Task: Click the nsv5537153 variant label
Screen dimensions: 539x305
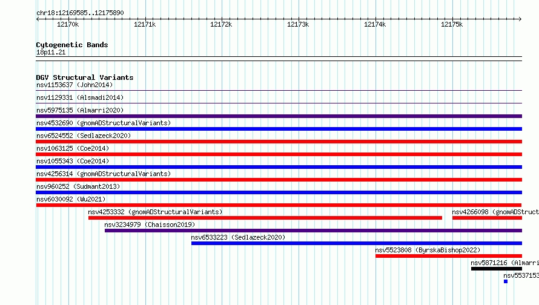Action: pos(521,275)
